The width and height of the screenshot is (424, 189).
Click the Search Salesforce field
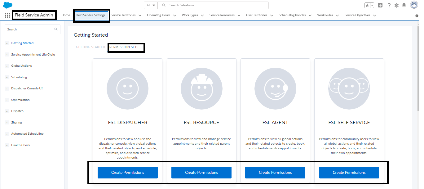(x=213, y=5)
